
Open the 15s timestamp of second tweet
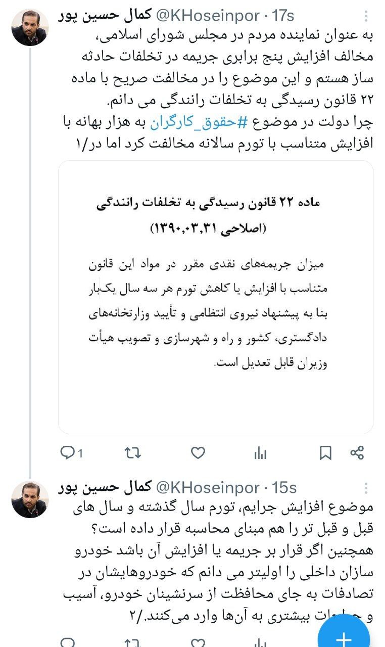[x=284, y=487]
